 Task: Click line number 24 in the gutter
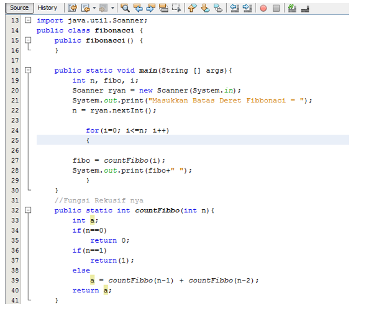[15, 130]
